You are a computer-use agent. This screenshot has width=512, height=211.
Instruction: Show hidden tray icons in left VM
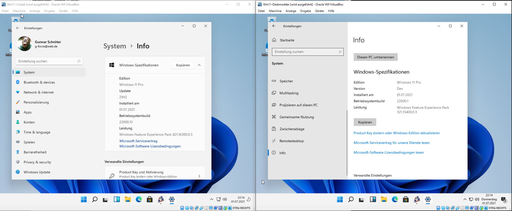tap(211, 199)
